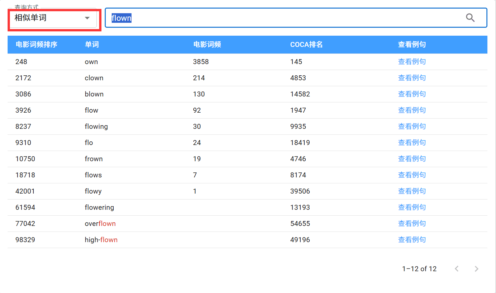The image size is (496, 293).
Task: View example sentences for high-flown
Action: [411, 240]
